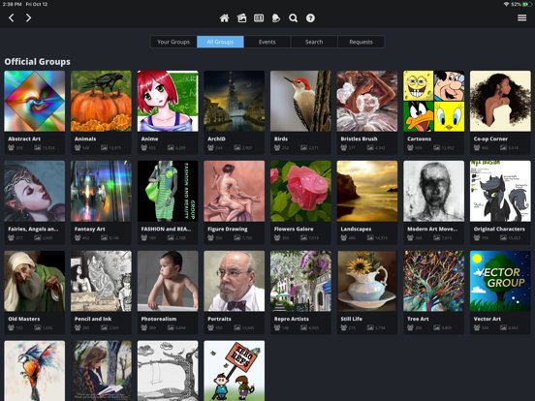Select the Flowers Galore group

[x=300, y=202]
